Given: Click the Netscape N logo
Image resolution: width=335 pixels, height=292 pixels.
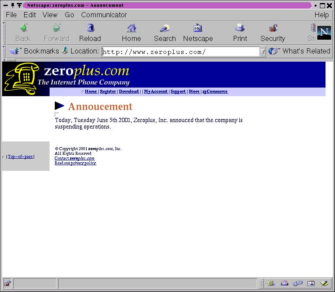Looking at the screenshot, I should point(324,33).
